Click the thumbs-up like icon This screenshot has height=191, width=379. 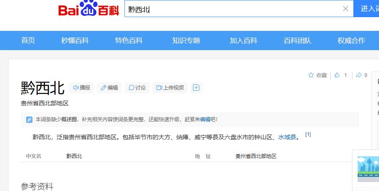click(337, 75)
